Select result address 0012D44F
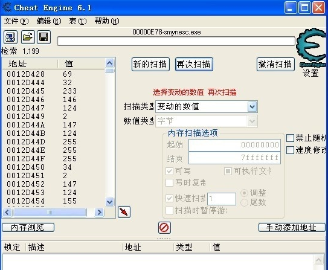Viewport: 328px width, 270px height. tap(25, 159)
